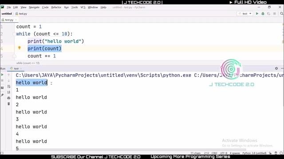Click the Debug bug icon in the toolbar
This screenshot has width=284, height=159.
pyautogui.click(x=263, y=14)
